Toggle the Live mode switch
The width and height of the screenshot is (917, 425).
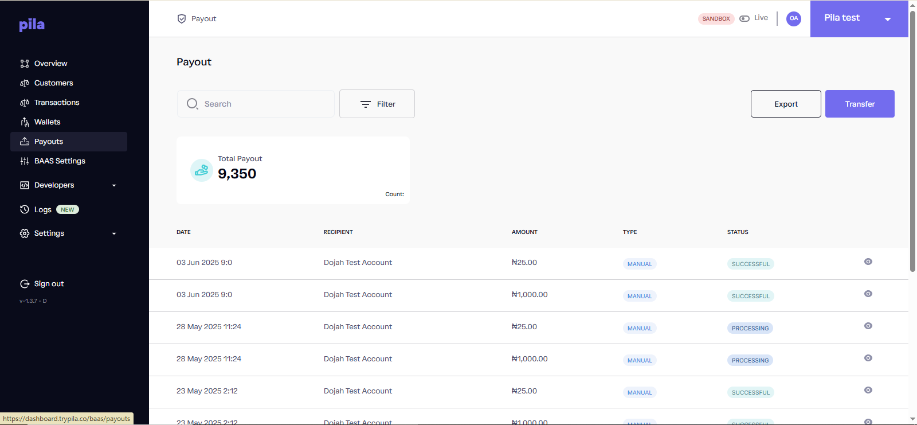click(x=744, y=18)
